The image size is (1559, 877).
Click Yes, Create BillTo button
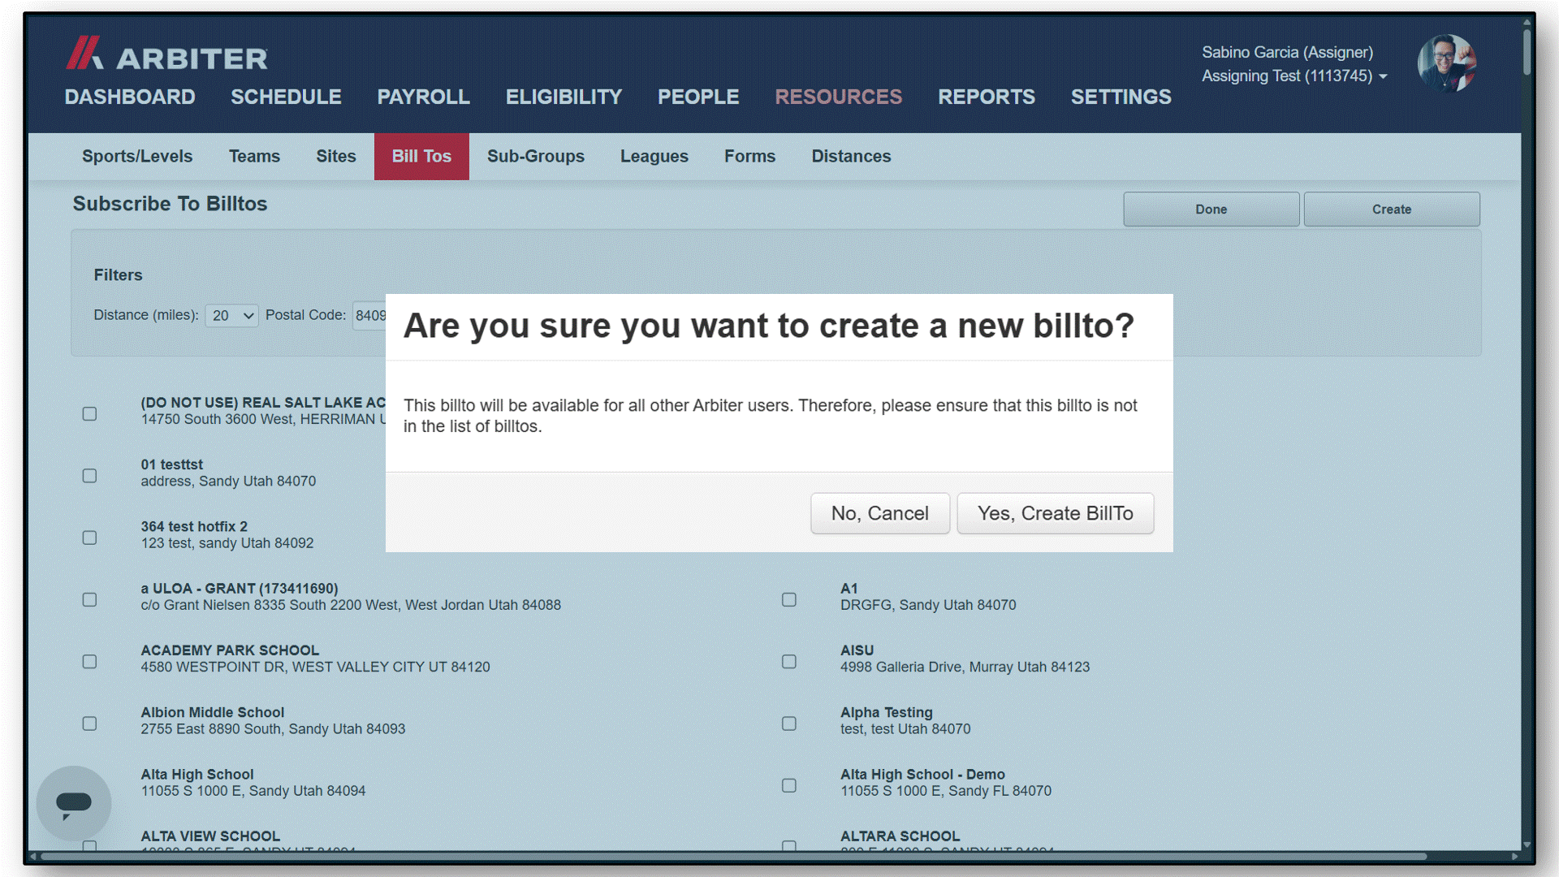pyautogui.click(x=1056, y=513)
